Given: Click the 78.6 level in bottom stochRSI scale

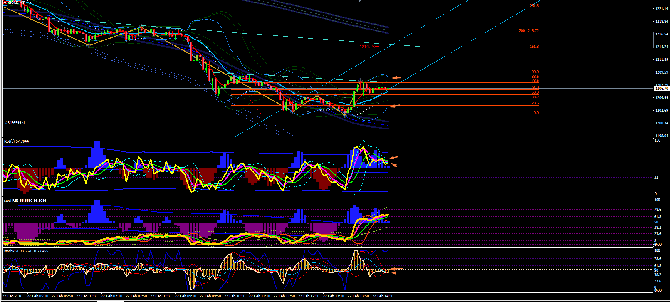Looking at the screenshot, I should 658,259.
